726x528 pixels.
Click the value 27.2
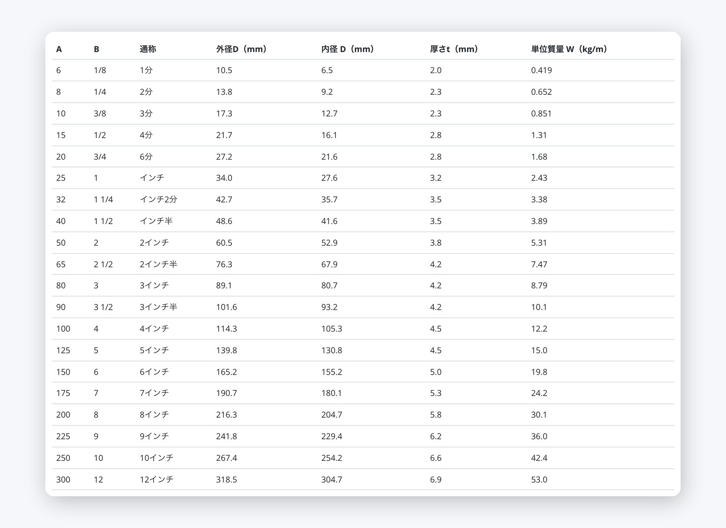coord(224,156)
